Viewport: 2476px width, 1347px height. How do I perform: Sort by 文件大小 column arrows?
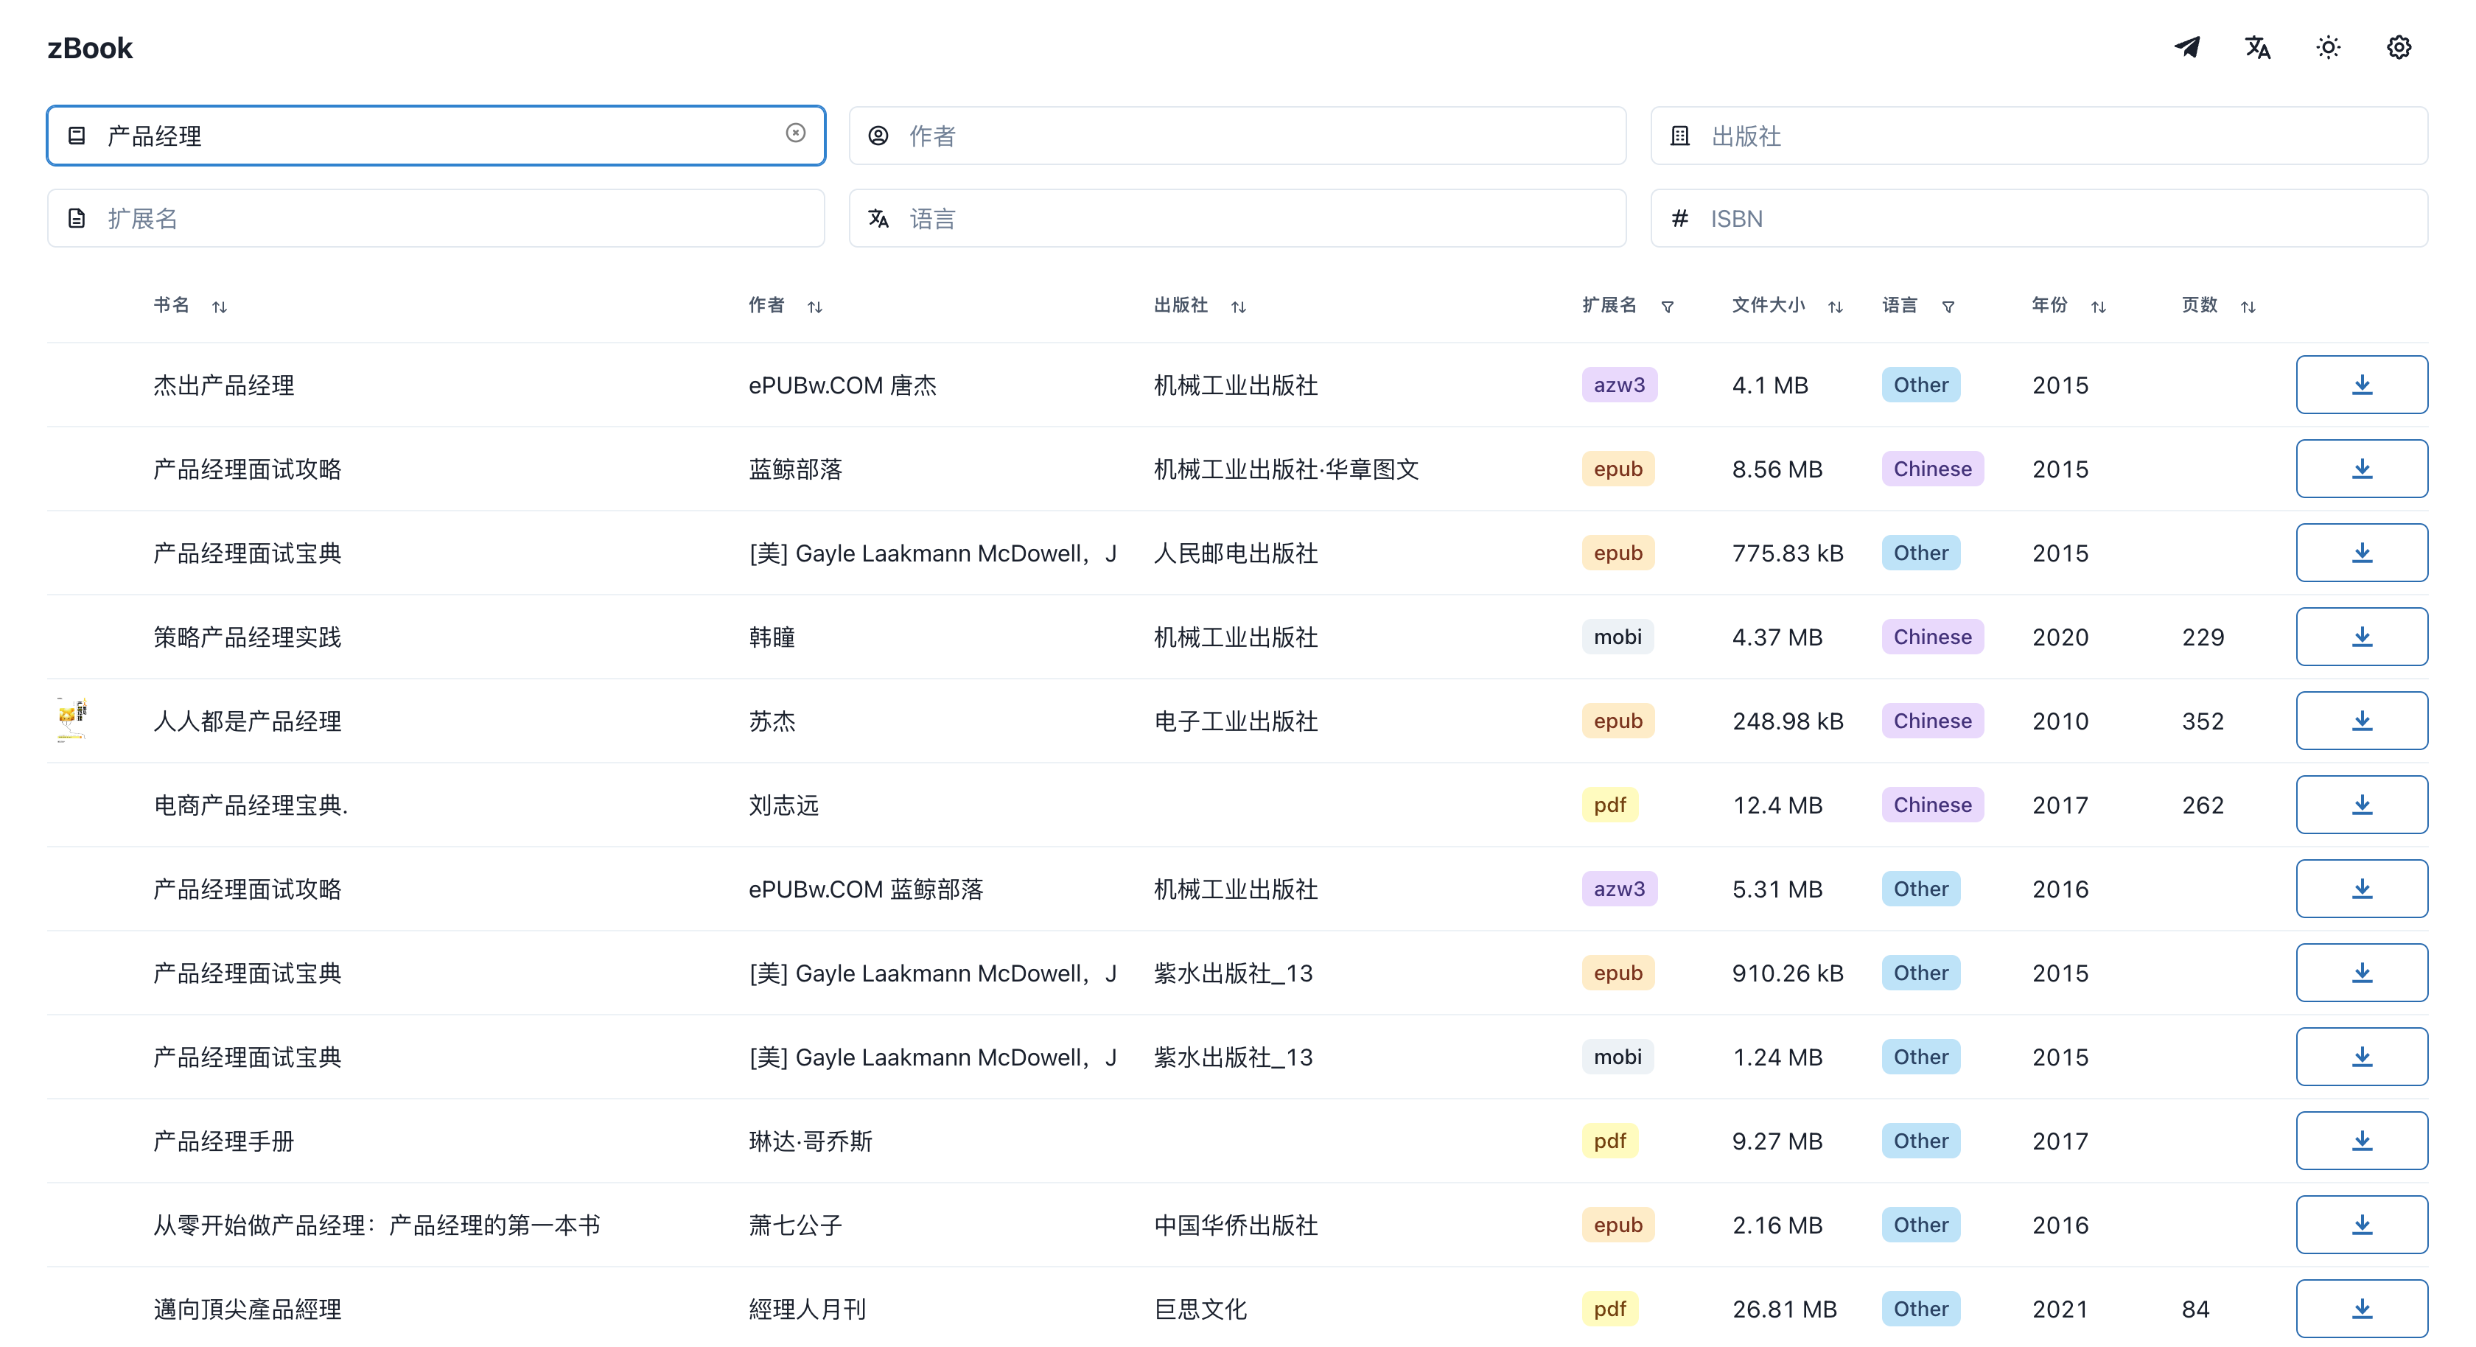(x=1835, y=307)
